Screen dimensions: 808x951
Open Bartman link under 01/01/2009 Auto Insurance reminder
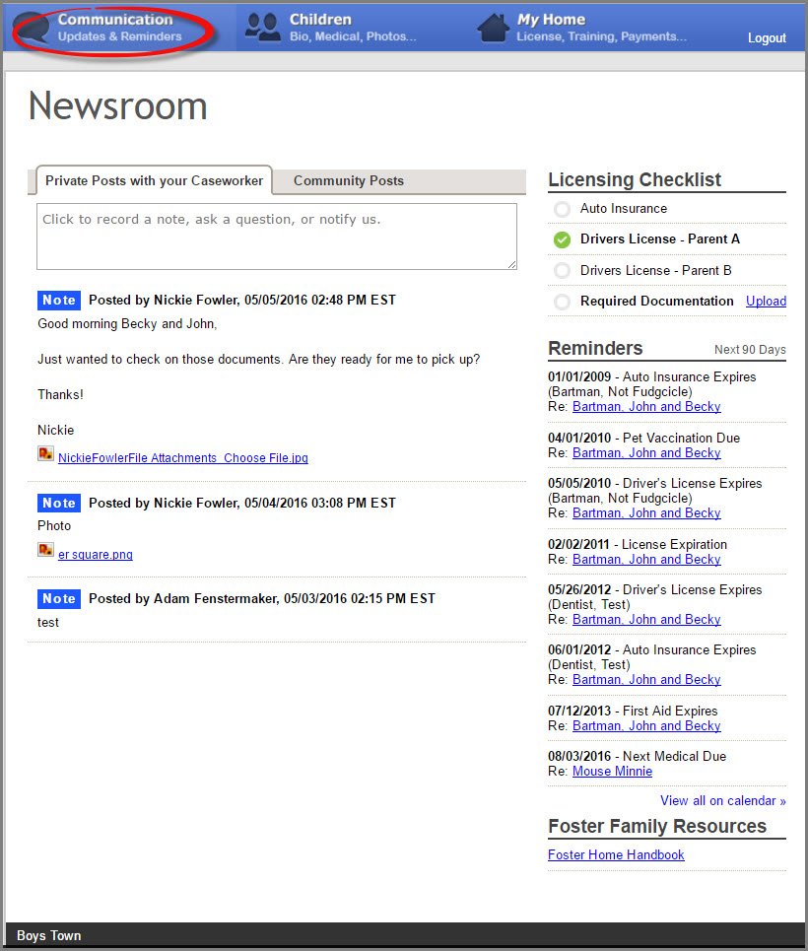(x=646, y=406)
